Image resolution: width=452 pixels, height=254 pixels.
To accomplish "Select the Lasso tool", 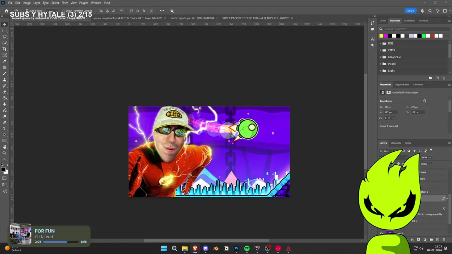I will point(5,37).
